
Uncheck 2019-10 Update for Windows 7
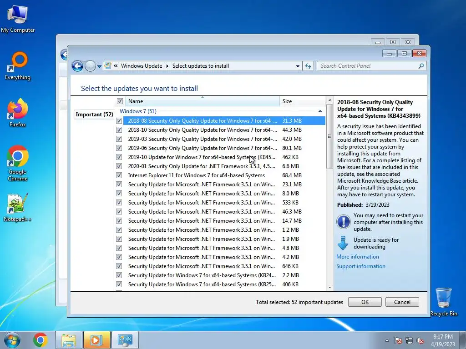(119, 157)
